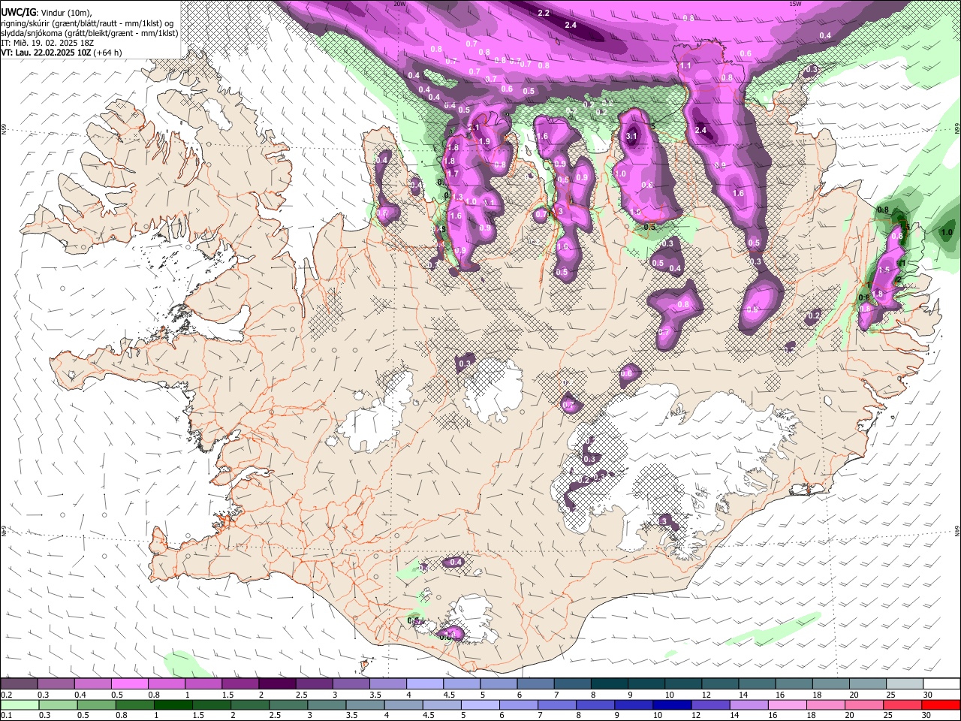The image size is (961, 721).
Task: Click the 'rigning/skúrir' legend description line
Action: pyautogui.click(x=87, y=23)
